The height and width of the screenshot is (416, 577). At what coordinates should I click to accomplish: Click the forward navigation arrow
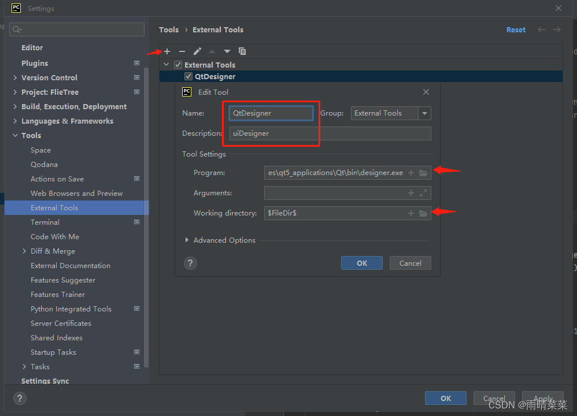click(x=557, y=30)
